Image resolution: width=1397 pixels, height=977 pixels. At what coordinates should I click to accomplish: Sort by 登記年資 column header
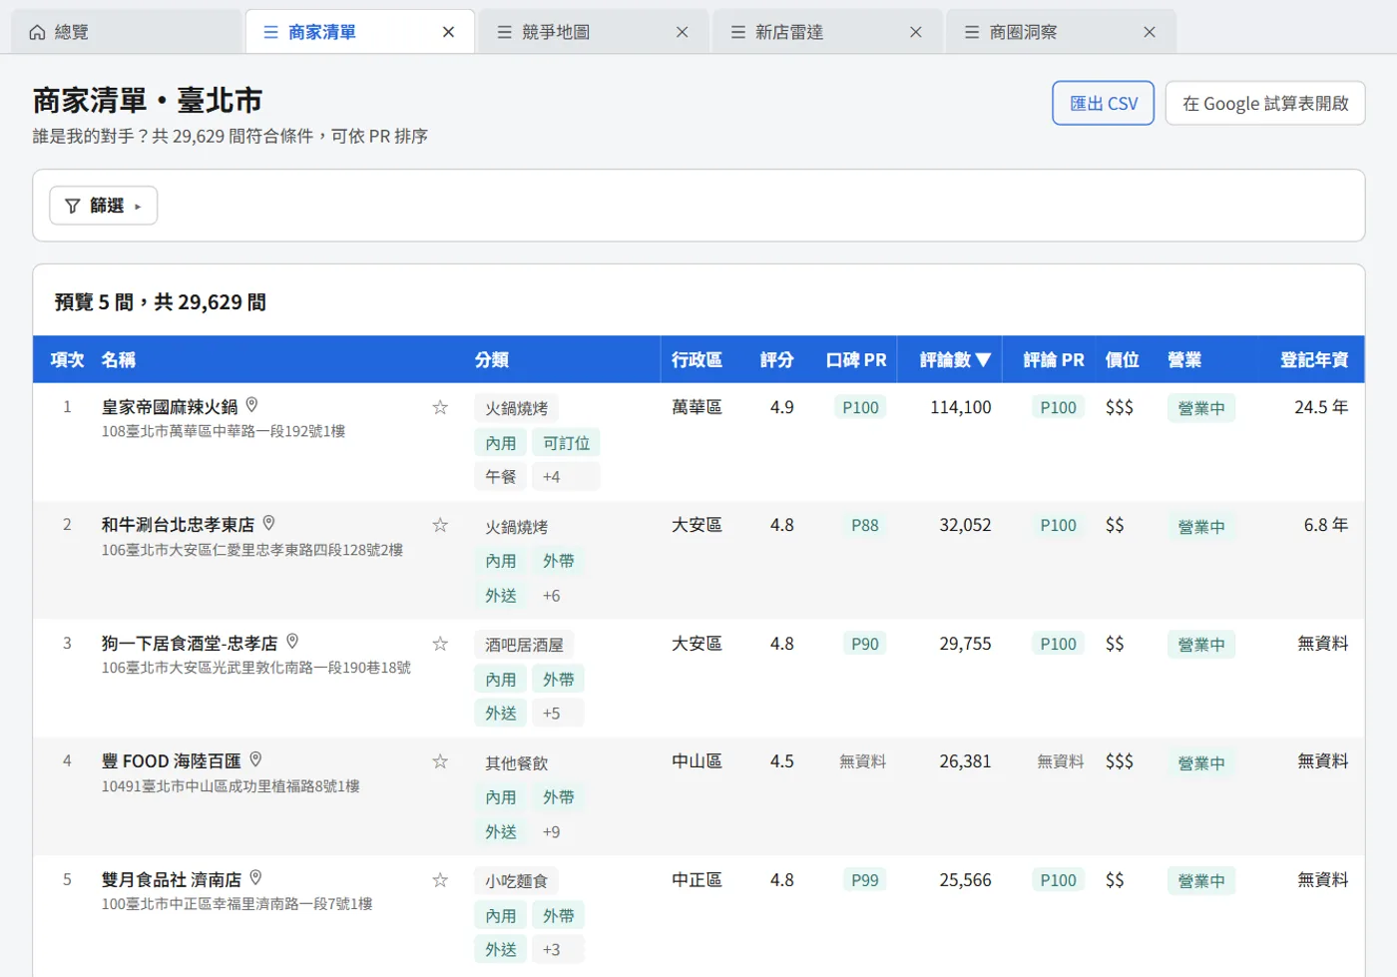click(1314, 359)
